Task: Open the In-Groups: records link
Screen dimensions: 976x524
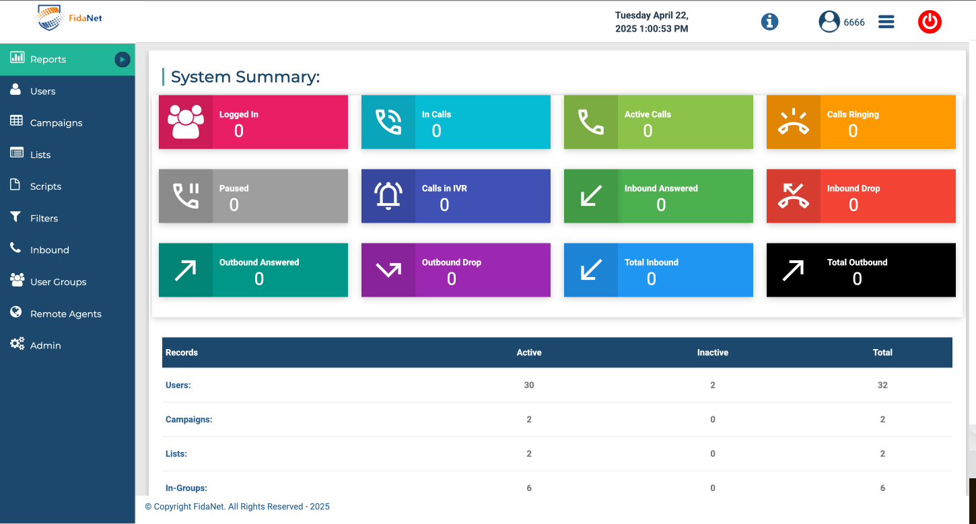Action: [186, 488]
